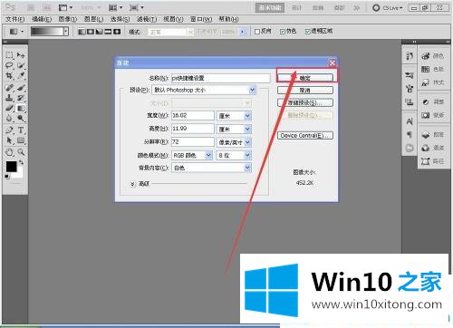Viewport: 453px width, 328px height.
Task: Select the Dodge tool
Action: [21, 118]
